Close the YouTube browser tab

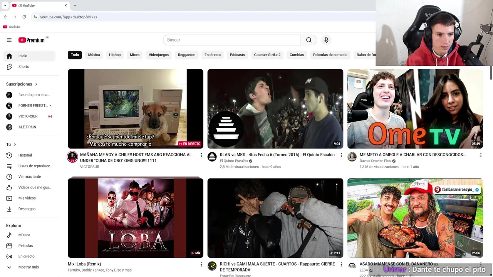click(65, 5)
